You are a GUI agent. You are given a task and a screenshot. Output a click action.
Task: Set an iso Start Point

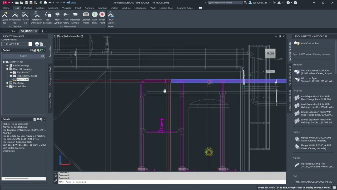pyautogui.click(x=95, y=18)
